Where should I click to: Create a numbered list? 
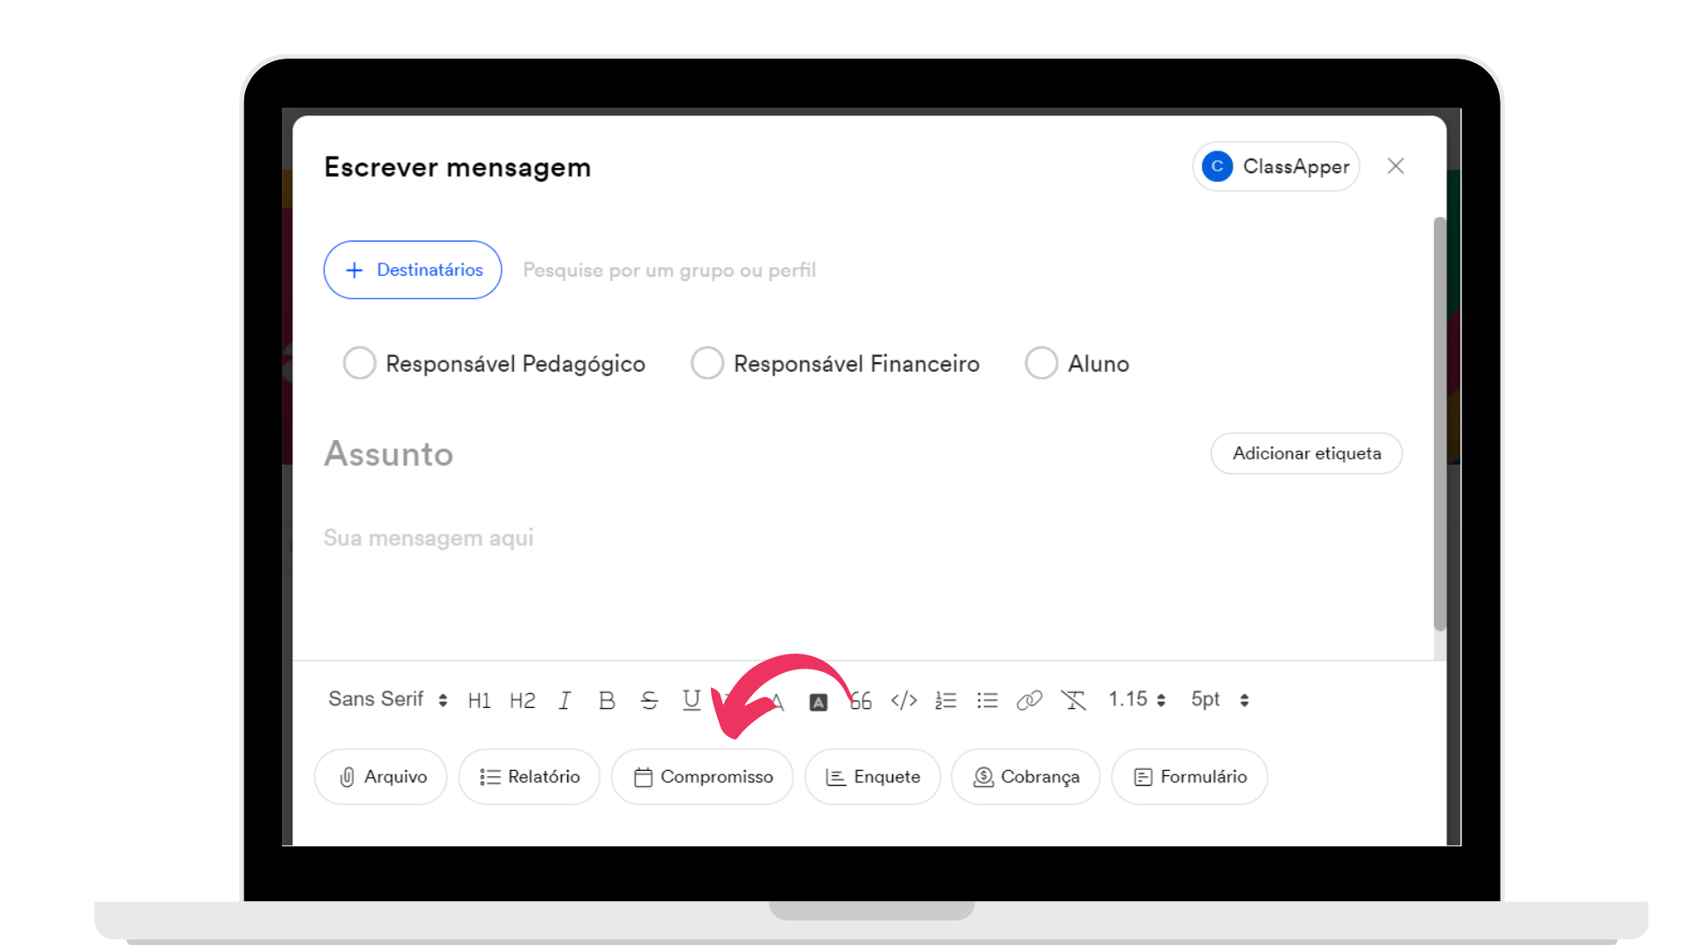946,700
